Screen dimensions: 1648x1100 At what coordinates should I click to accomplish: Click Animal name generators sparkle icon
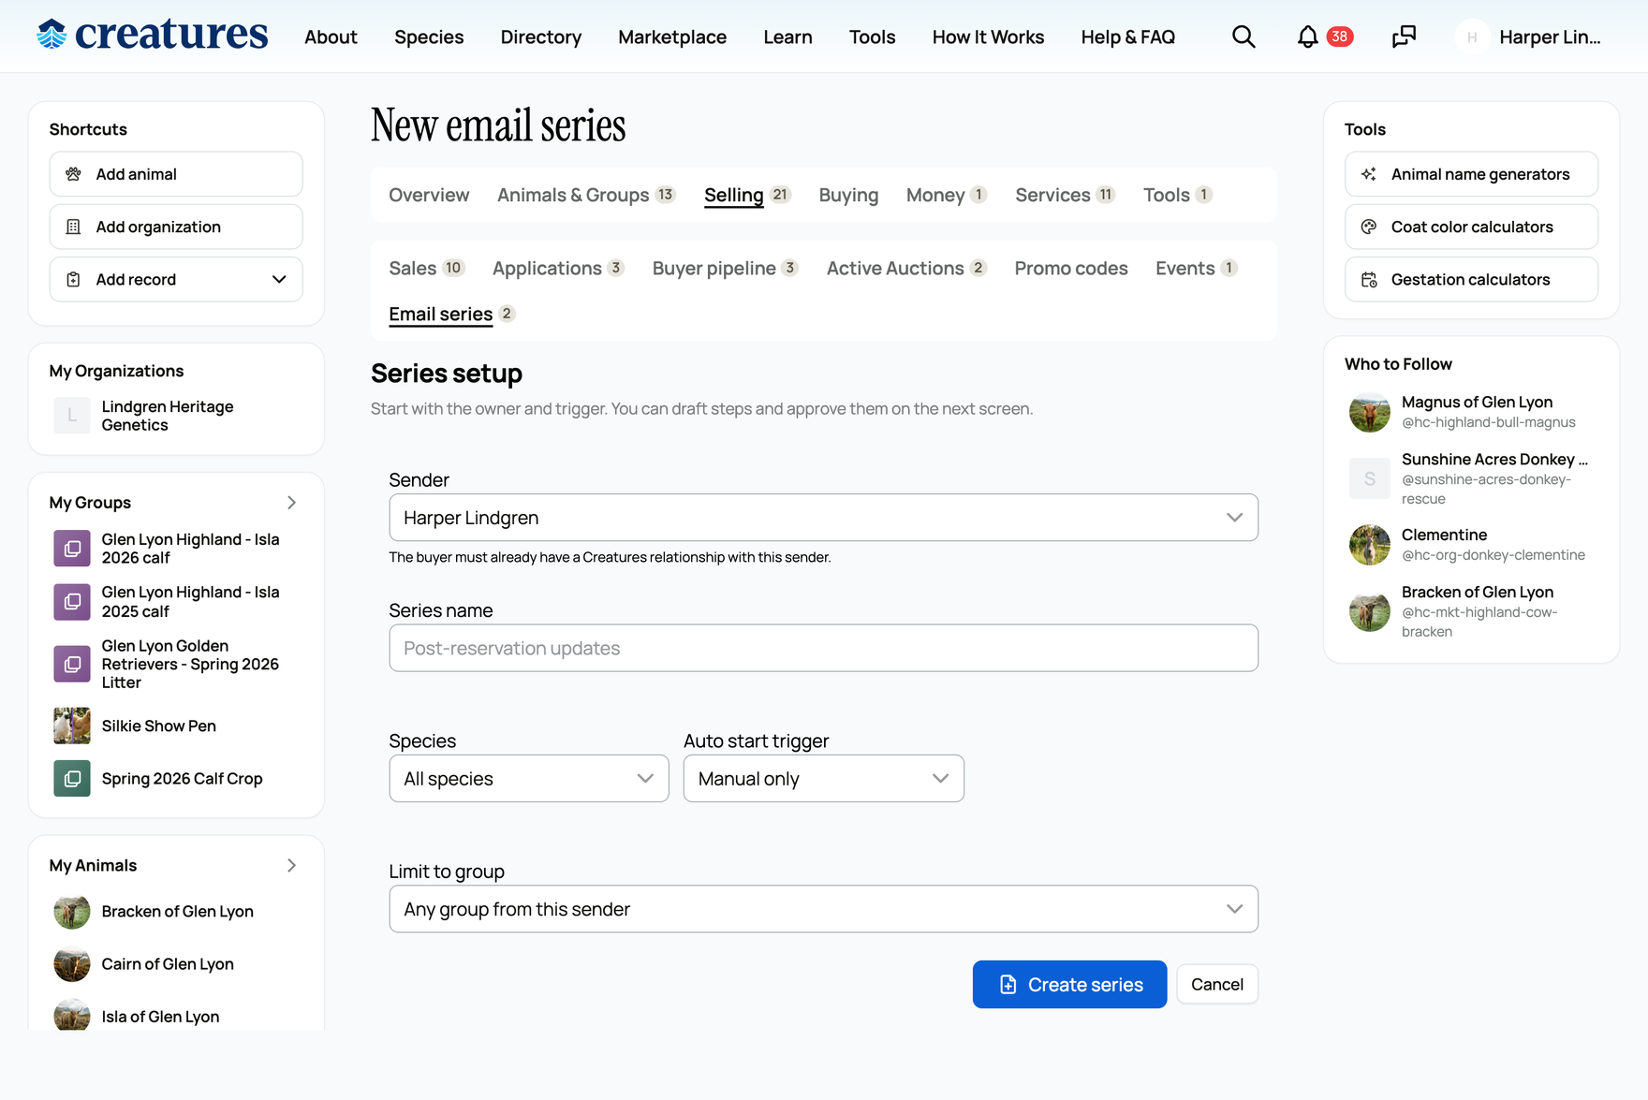click(1369, 174)
